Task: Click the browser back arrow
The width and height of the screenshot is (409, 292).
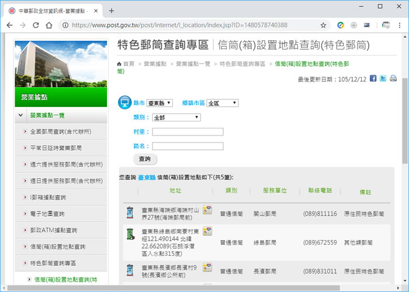Action: pyautogui.click(x=9, y=25)
